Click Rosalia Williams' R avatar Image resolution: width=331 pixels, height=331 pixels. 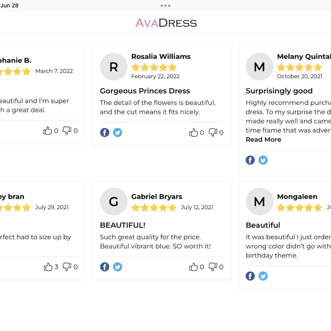point(114,67)
